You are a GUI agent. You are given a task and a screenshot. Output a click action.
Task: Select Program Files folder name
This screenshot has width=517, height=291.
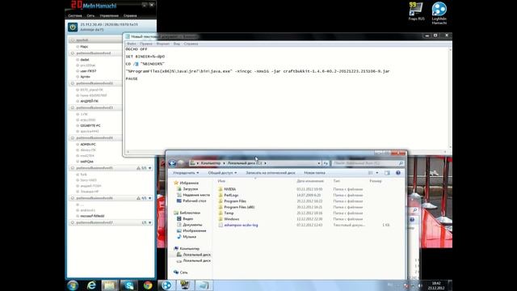pos(235,201)
